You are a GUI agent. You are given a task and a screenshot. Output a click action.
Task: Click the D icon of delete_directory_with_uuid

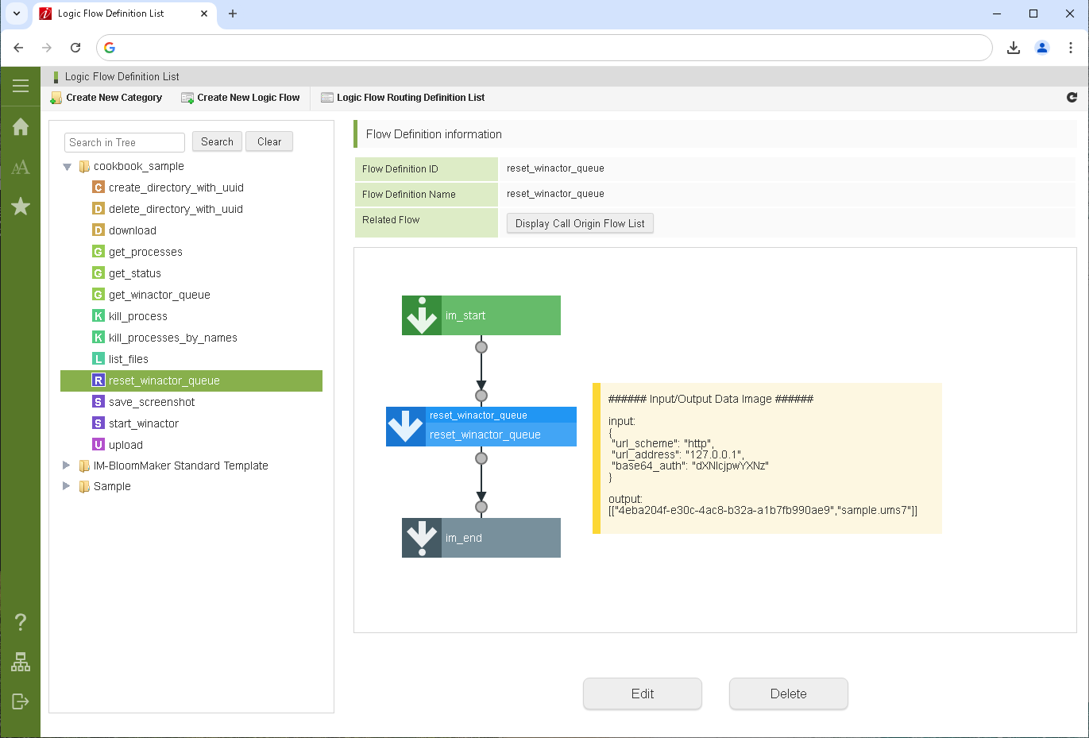point(98,209)
